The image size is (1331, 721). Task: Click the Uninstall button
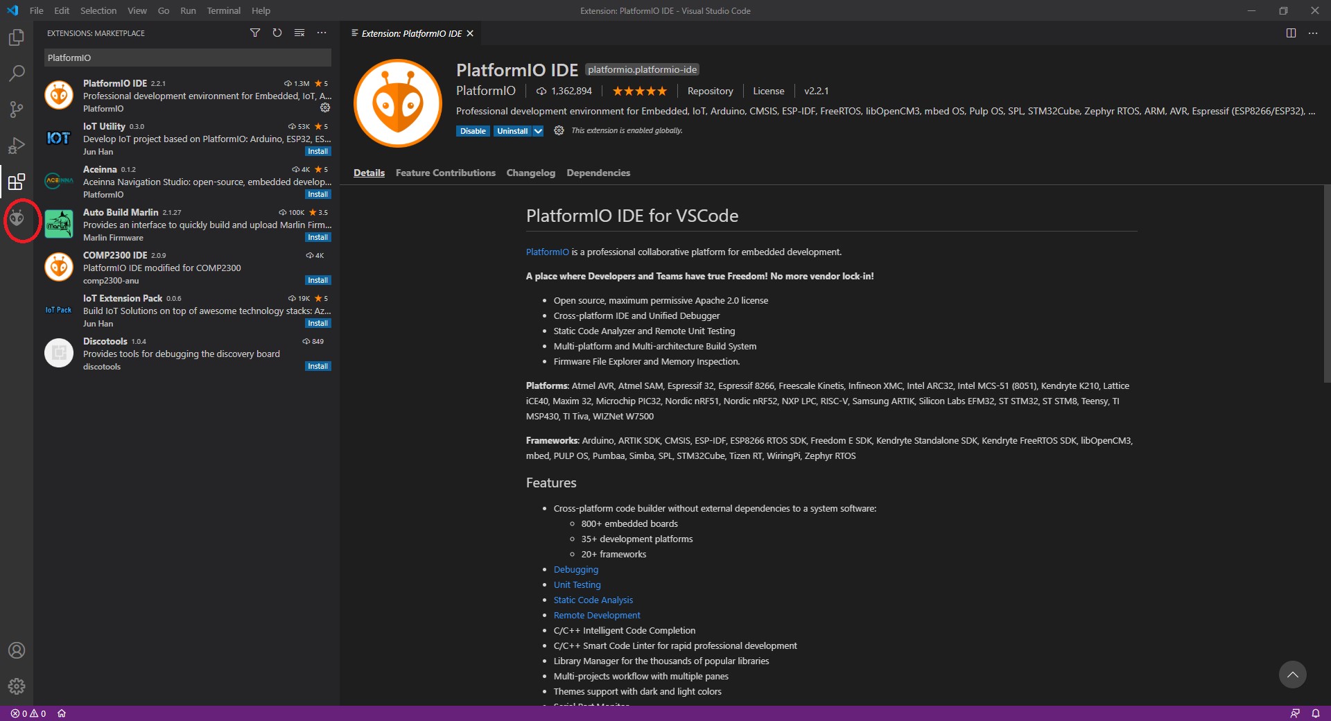(512, 131)
